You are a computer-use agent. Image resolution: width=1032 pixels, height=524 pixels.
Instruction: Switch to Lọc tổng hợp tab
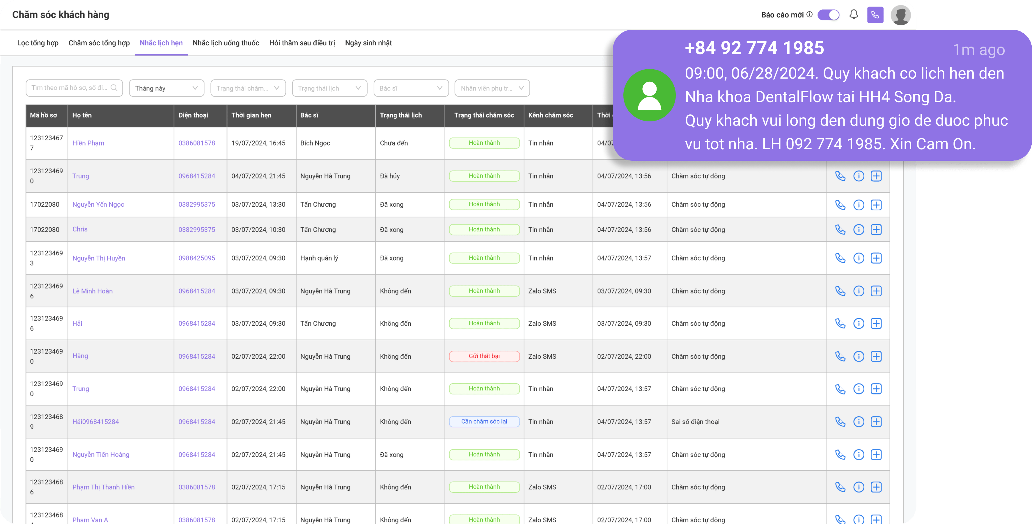[x=38, y=43]
